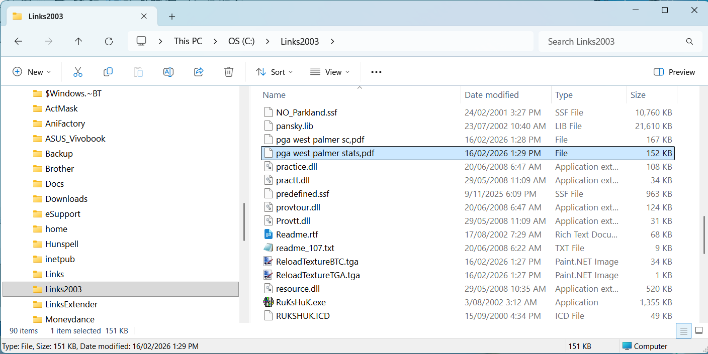The height and width of the screenshot is (354, 708).
Task: Click the Search Links2003 field
Action: [618, 41]
